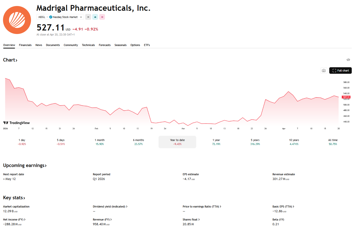Open the Key stats section link
This screenshot has width=355, height=234.
[14, 198]
